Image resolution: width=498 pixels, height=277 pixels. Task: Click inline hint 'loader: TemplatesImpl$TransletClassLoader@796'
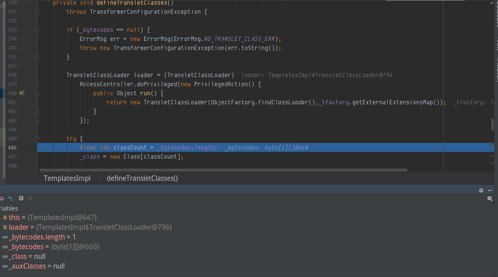pos(317,75)
